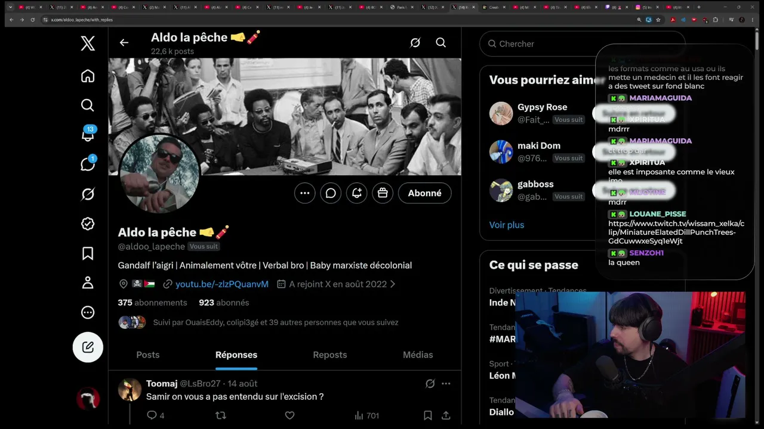Open Aldo's profile picture
Image resolution: width=764 pixels, height=429 pixels.
coord(159,173)
